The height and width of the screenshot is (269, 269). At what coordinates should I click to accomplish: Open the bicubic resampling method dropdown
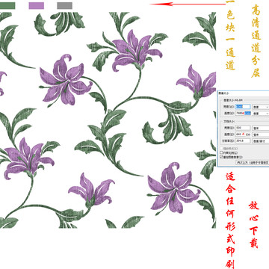coord(253,162)
